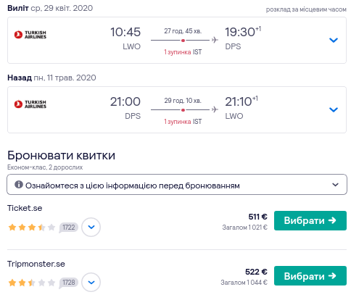
Task: Expand Tripmonster.se provider details chevron
Action: coord(91,282)
